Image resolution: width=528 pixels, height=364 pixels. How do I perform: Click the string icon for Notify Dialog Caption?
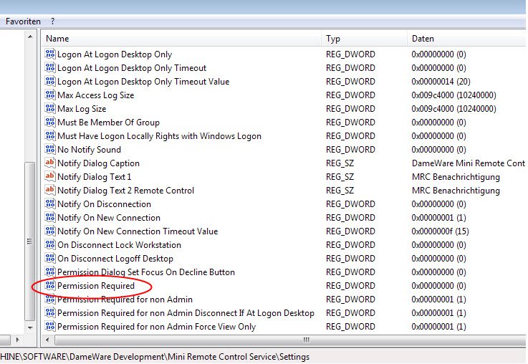tap(50, 163)
